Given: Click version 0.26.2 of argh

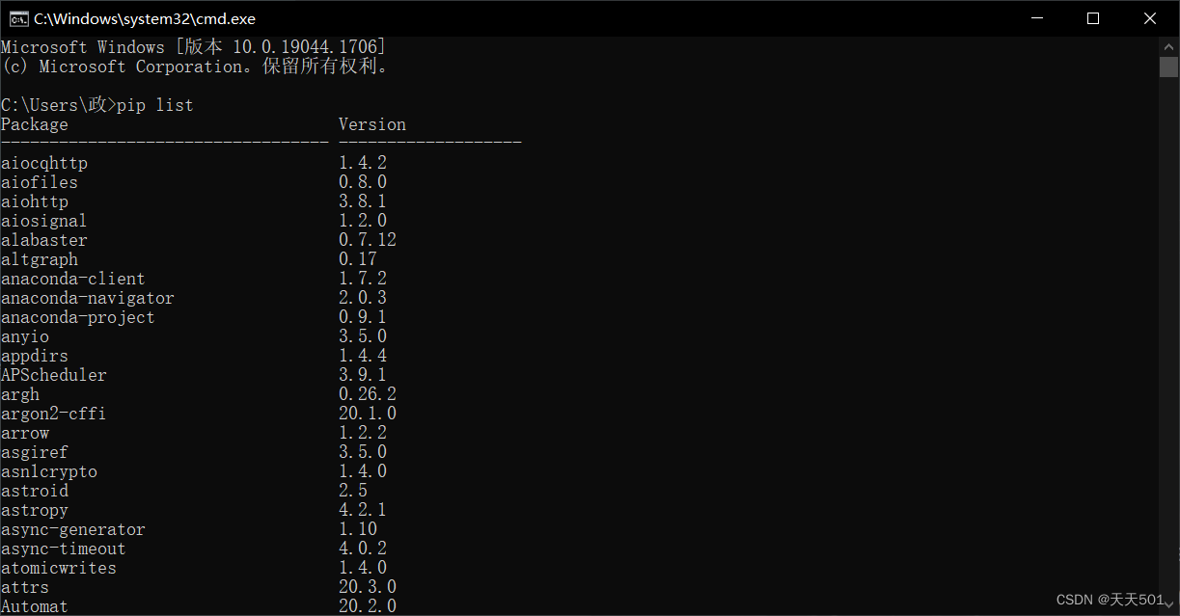Looking at the screenshot, I should tap(368, 394).
